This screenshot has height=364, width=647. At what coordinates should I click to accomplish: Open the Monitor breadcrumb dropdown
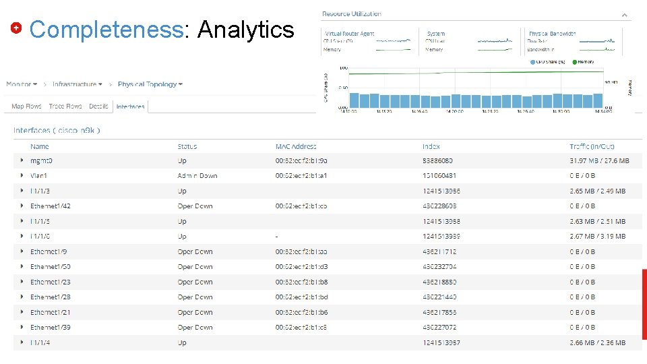pyautogui.click(x=22, y=84)
